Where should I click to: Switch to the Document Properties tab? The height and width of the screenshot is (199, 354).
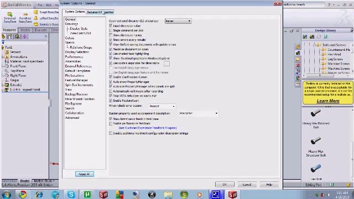[100, 12]
